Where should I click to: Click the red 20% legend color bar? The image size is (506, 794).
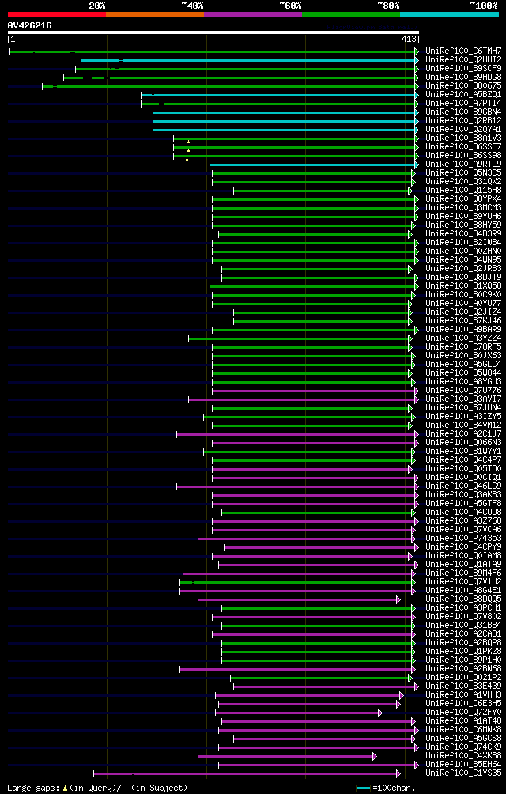[57, 14]
